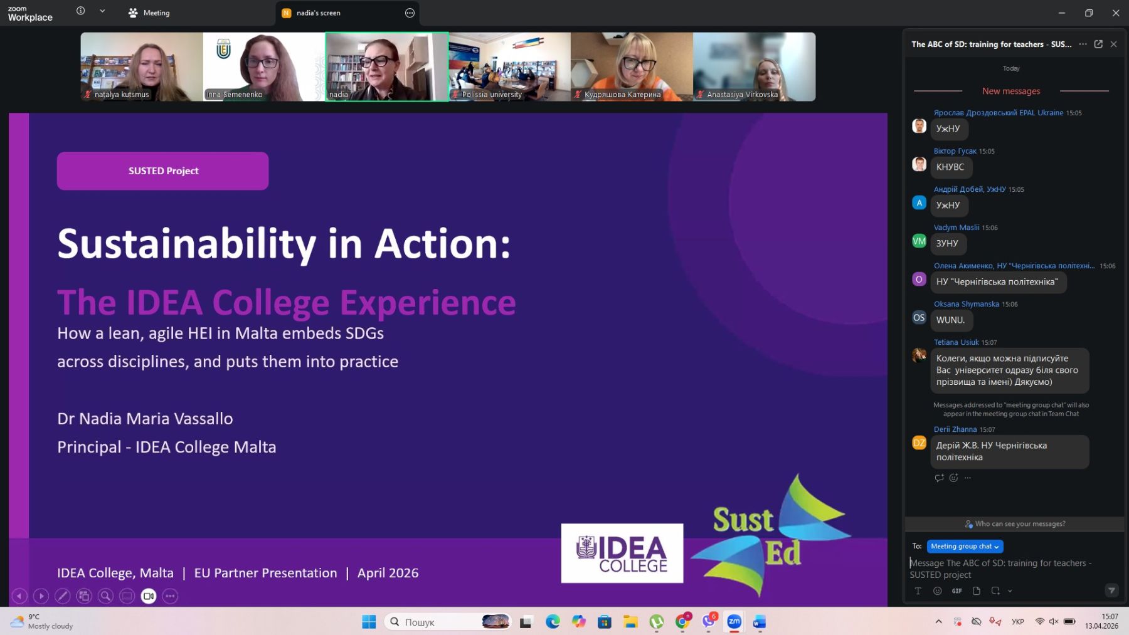Open Vadym Masliі's VM avatar
Screen dimensions: 1129x635
click(x=919, y=241)
